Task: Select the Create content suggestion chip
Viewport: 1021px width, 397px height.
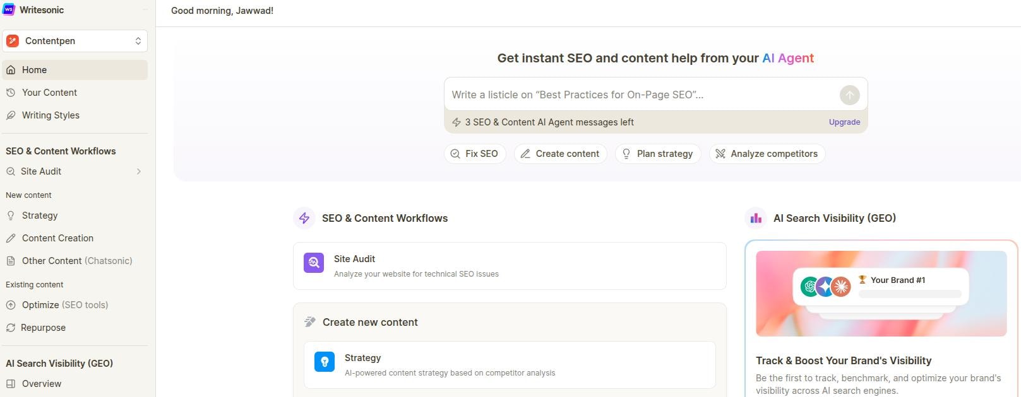Action: tap(560, 154)
